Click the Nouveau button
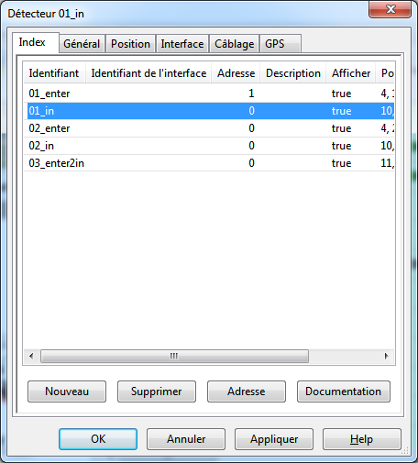The width and height of the screenshot is (418, 463). tap(67, 391)
